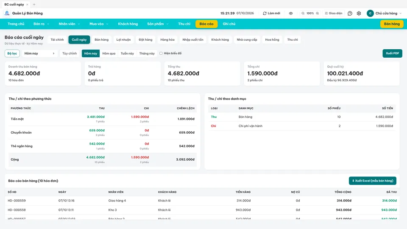Click invoice HD-000559 in sales table
The width and height of the screenshot is (407, 229).
pos(17,201)
